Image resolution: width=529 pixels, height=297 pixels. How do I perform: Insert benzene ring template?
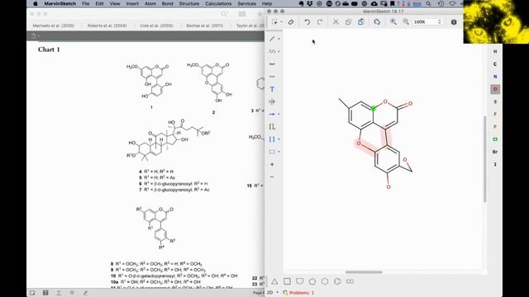point(337,281)
